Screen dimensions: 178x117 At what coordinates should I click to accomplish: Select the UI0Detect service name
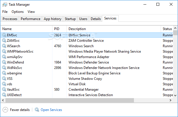14,95
